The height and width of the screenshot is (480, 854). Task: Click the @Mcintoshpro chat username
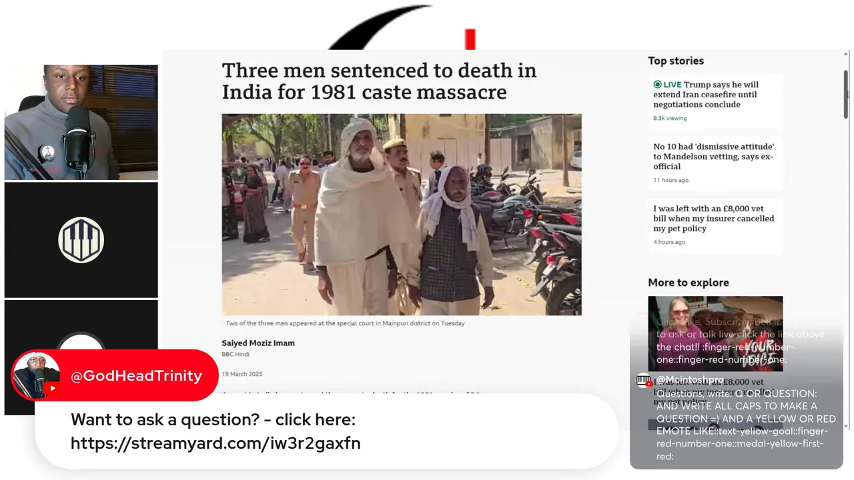click(690, 379)
